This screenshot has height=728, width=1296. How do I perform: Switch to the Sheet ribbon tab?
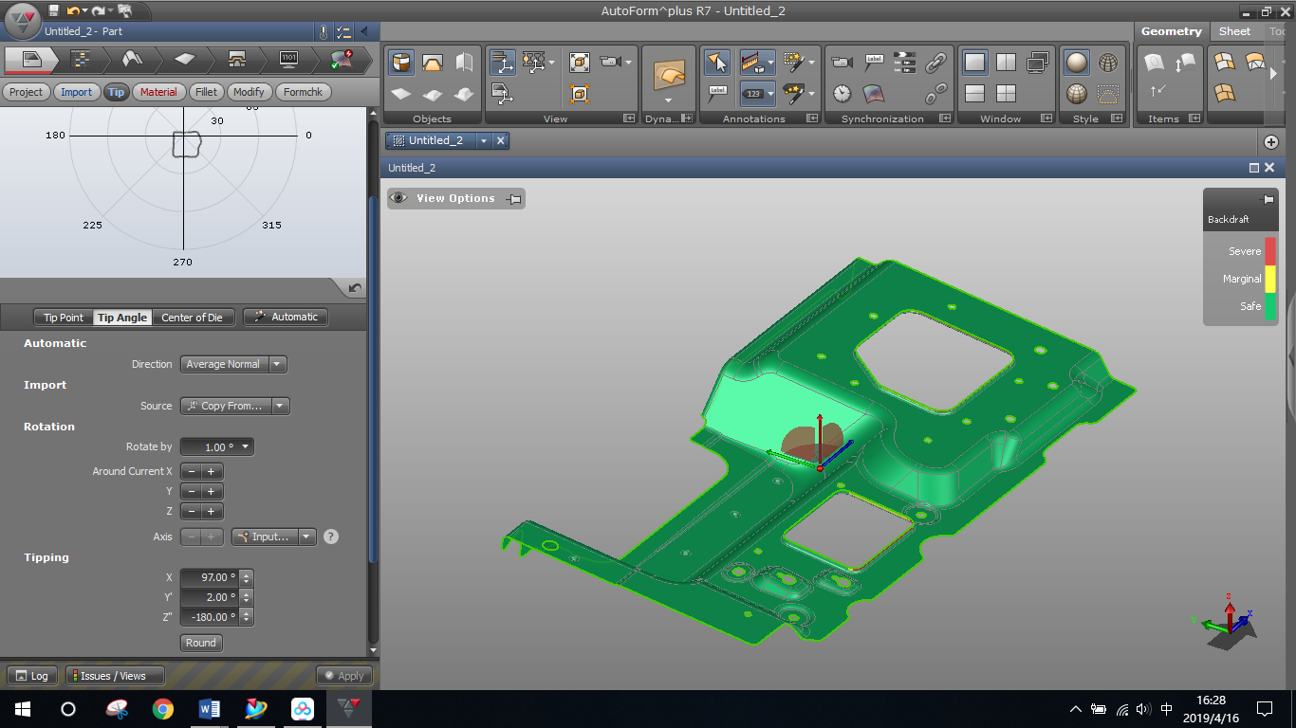[1234, 31]
